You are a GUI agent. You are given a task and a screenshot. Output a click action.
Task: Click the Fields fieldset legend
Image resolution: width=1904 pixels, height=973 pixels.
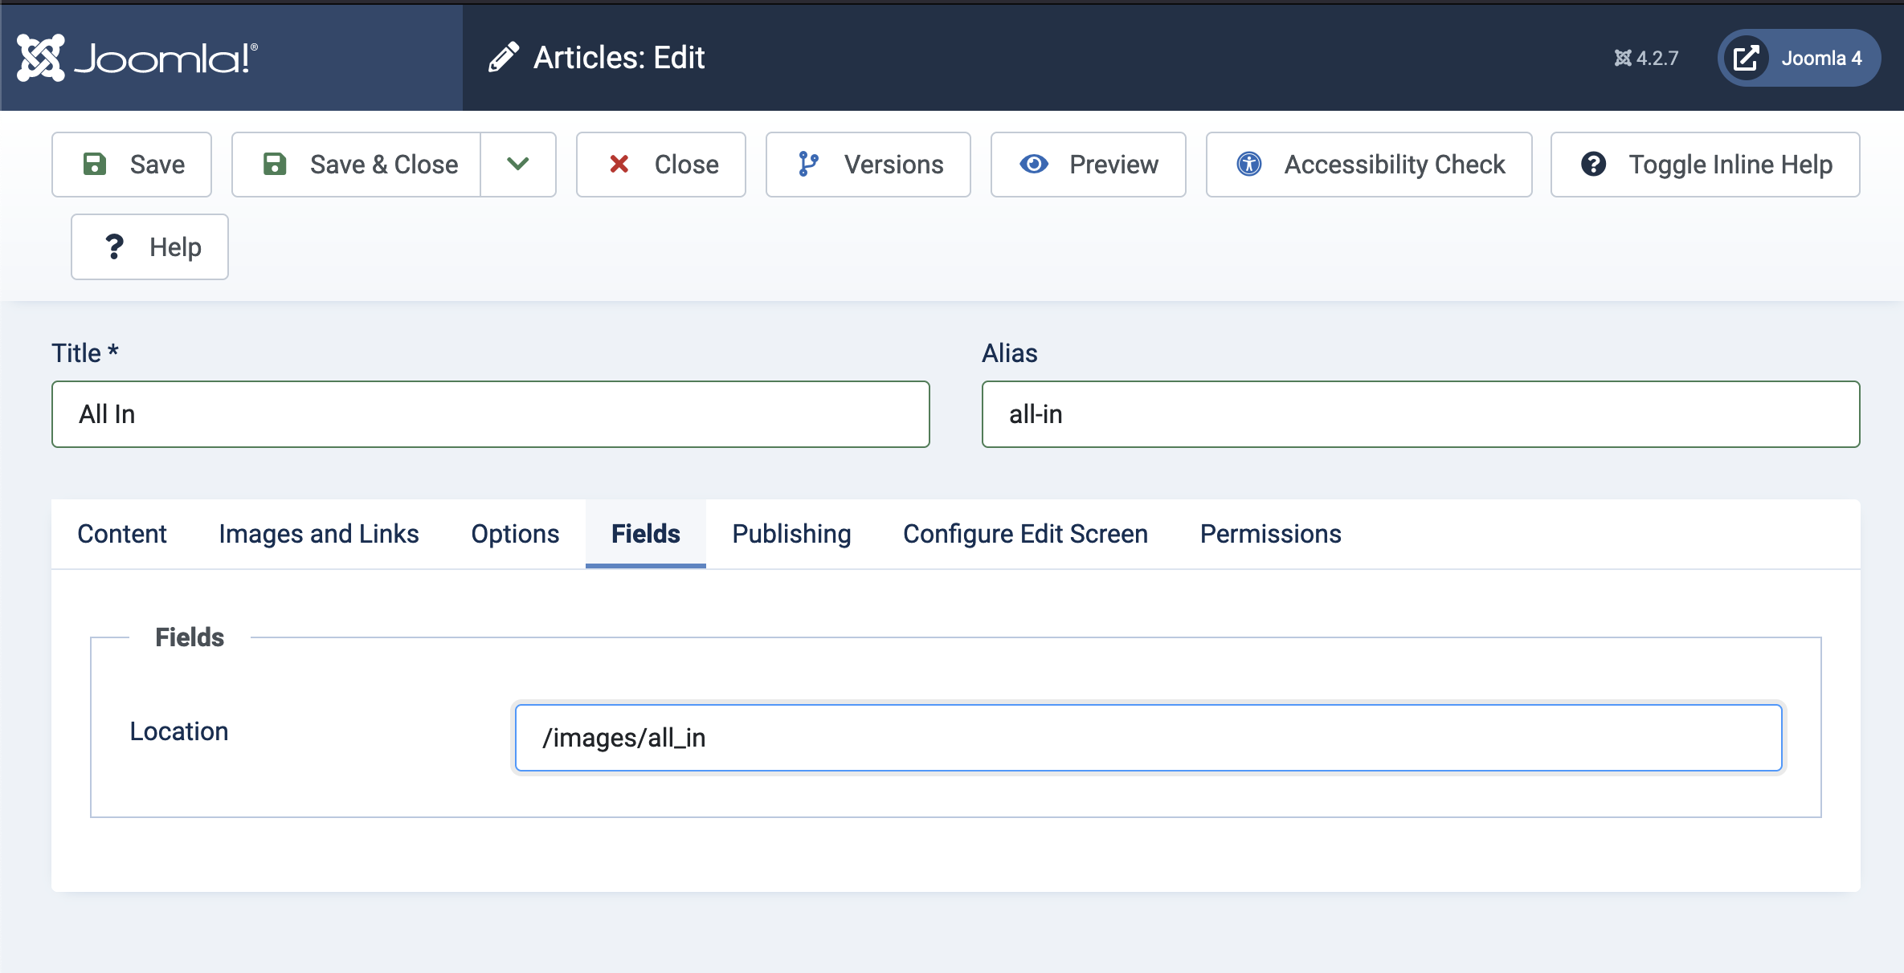[190, 637]
